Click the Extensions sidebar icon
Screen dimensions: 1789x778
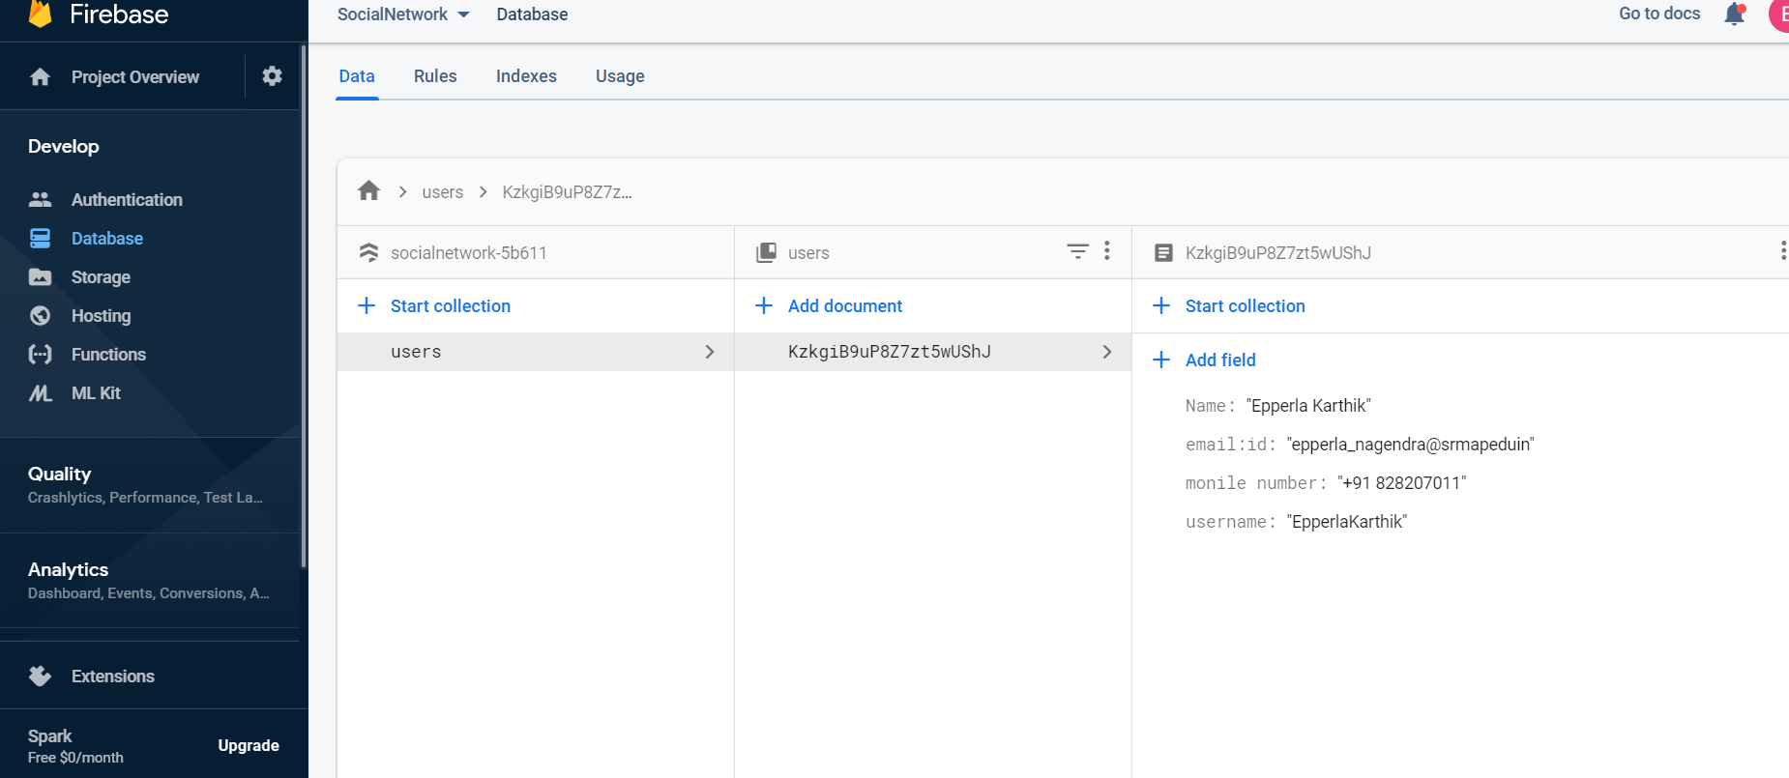pos(41,677)
